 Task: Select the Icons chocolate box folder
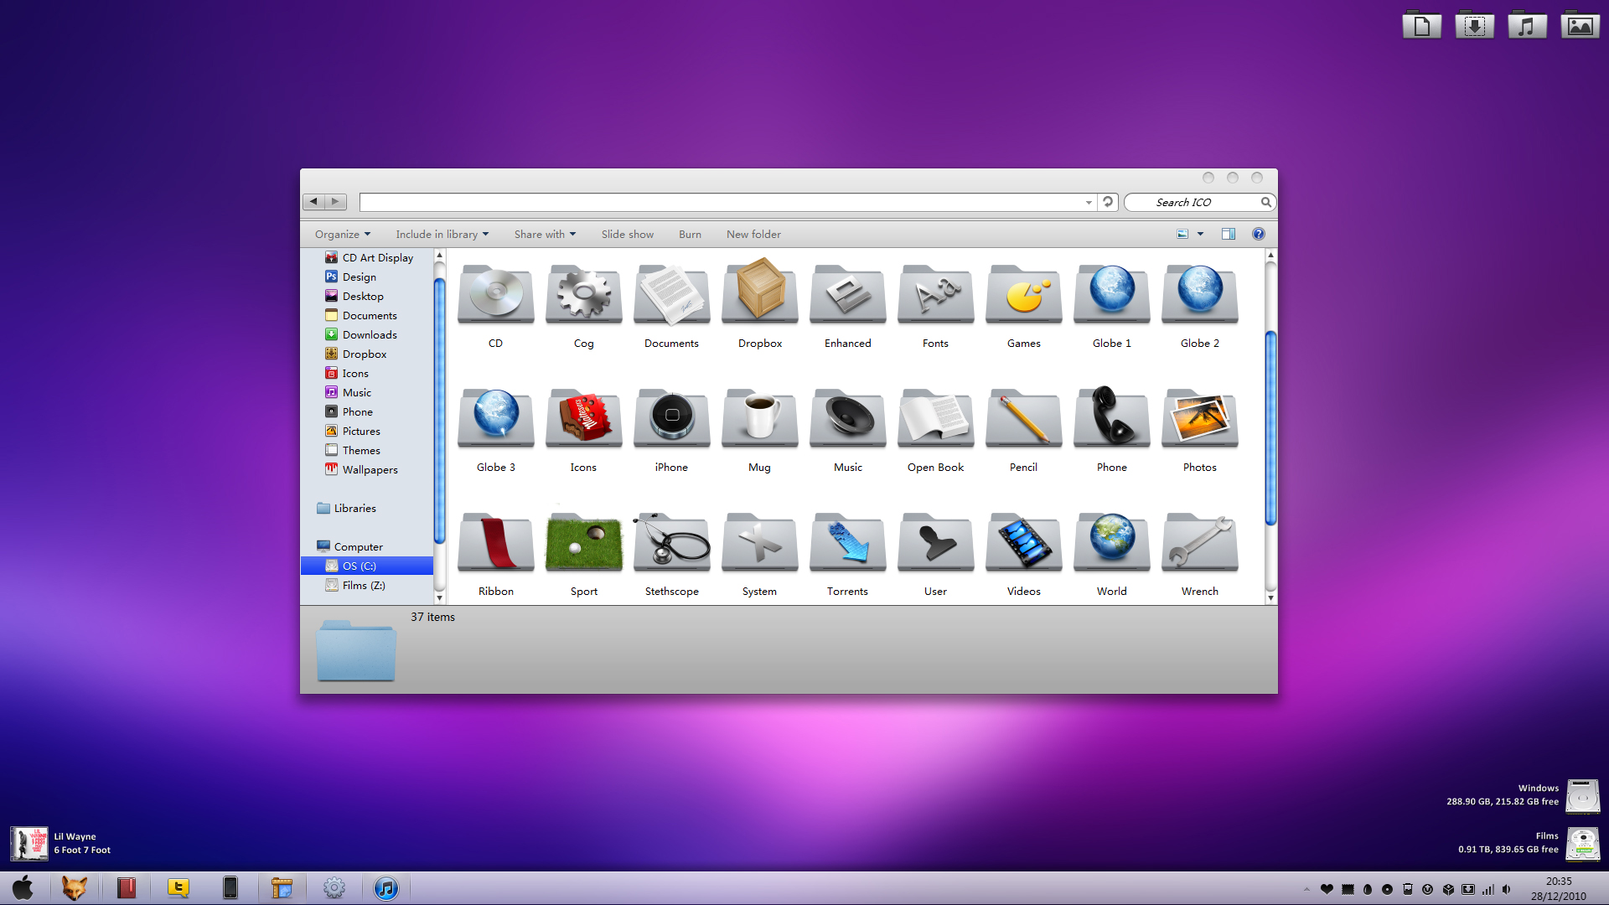click(x=584, y=418)
